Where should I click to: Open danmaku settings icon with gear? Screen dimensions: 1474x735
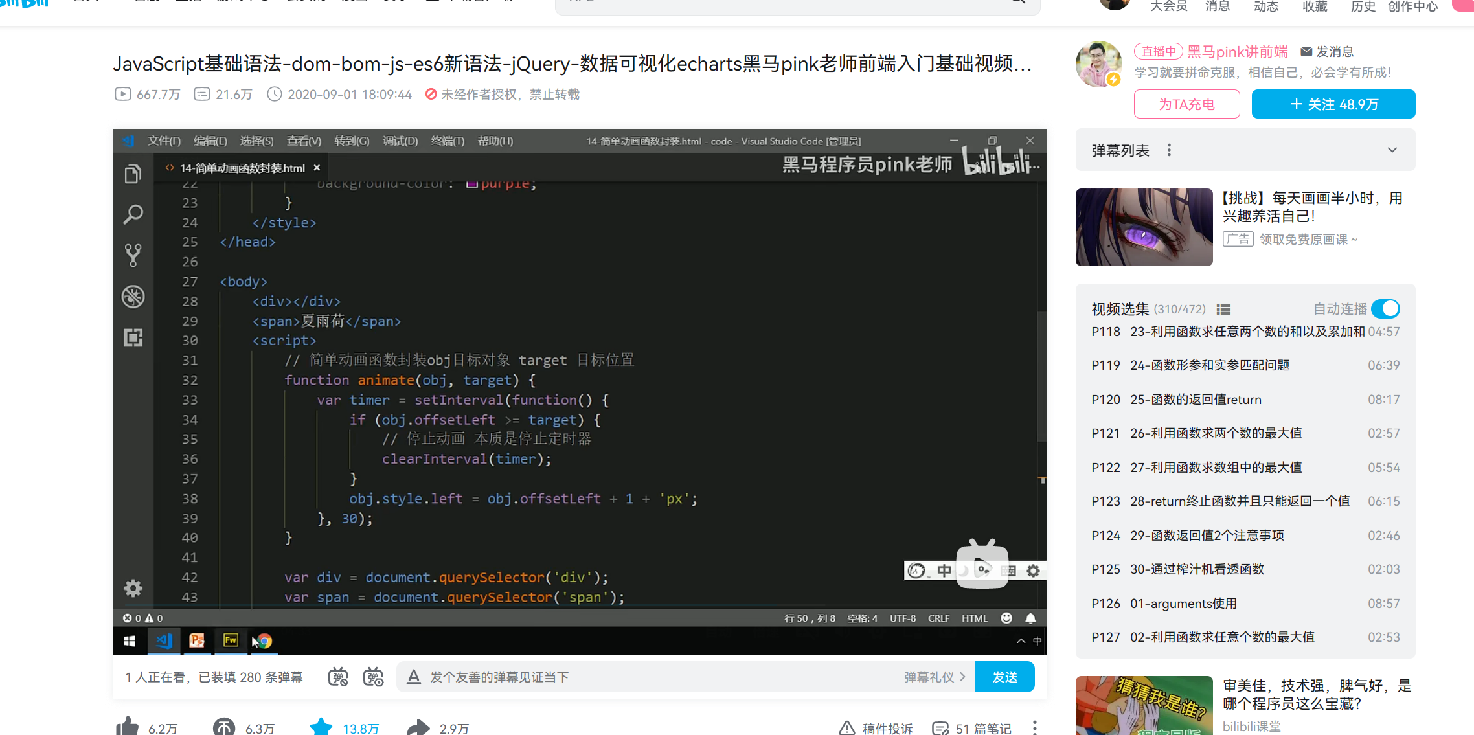pos(373,677)
